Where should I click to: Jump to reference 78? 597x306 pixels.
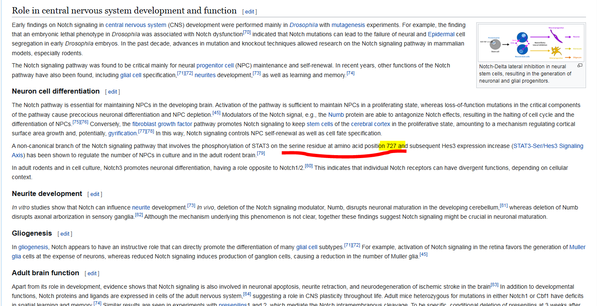[x=150, y=131]
